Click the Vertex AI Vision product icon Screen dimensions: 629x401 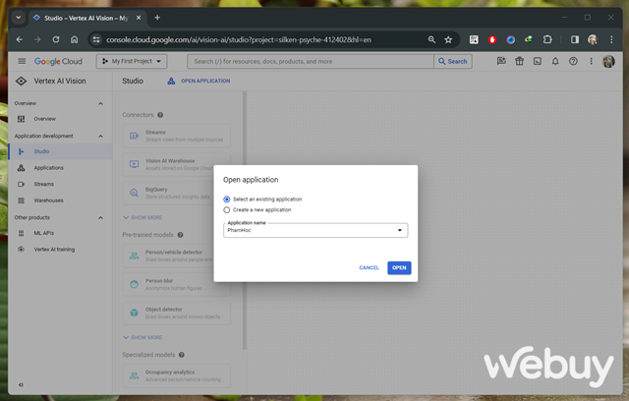click(x=22, y=81)
